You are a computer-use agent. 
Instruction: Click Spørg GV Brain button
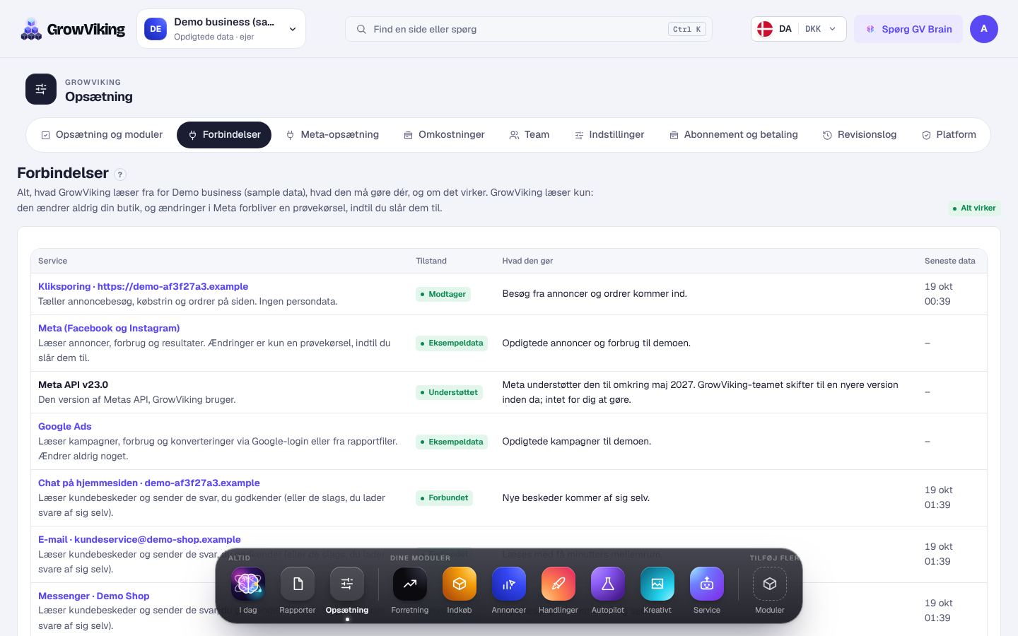pyautogui.click(x=908, y=29)
